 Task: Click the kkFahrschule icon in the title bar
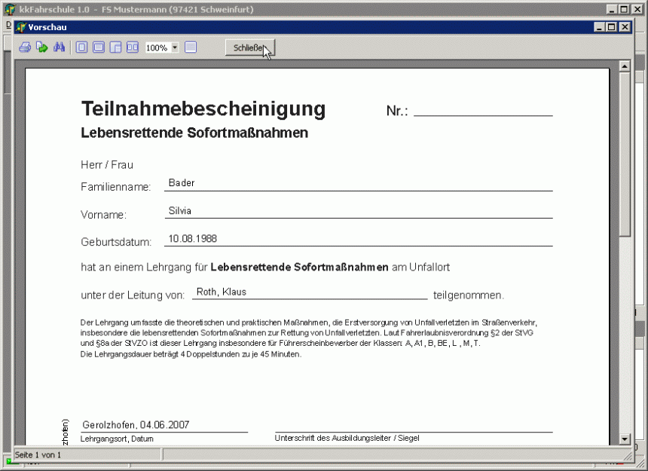(x=9, y=8)
